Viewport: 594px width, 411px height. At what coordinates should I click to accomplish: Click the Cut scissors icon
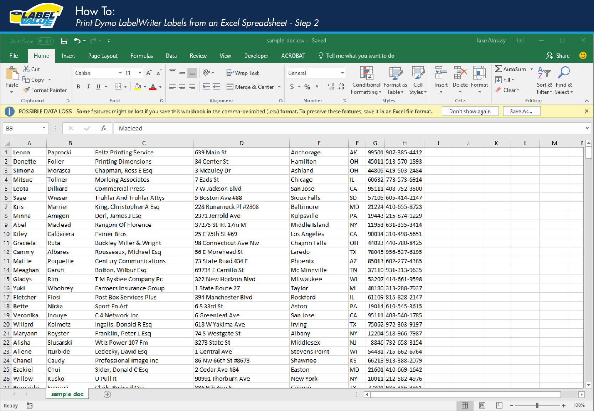pyautogui.click(x=26, y=69)
